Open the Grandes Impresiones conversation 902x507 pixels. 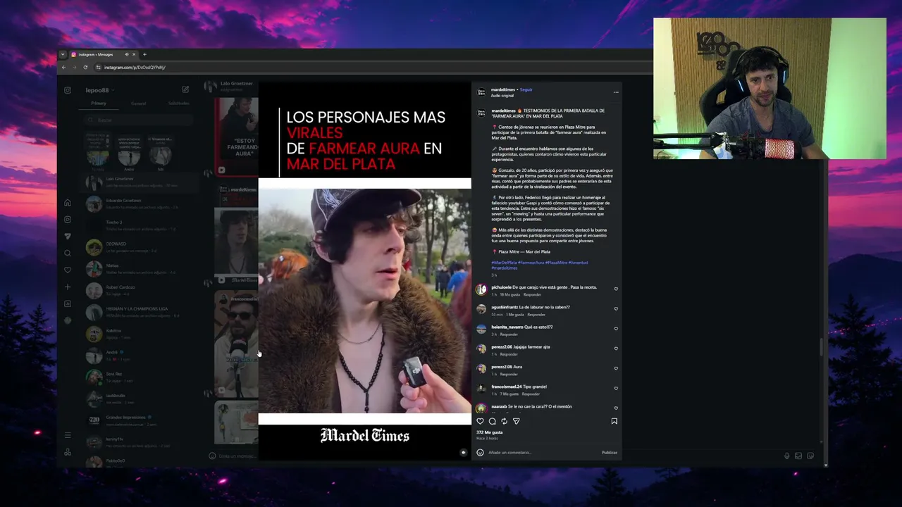pos(139,420)
